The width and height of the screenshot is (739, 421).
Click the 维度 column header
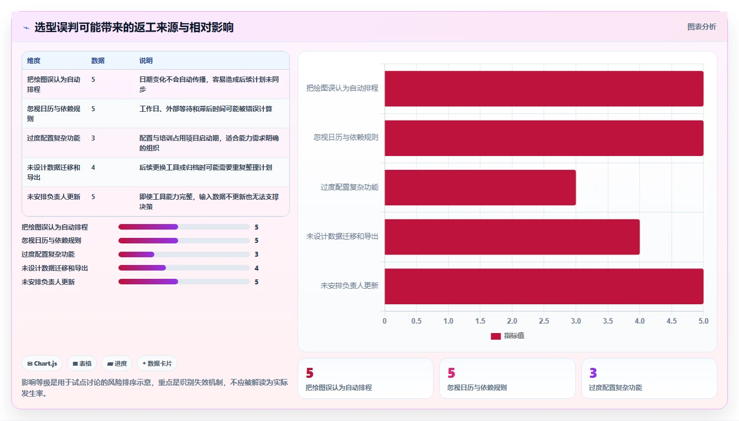[34, 61]
